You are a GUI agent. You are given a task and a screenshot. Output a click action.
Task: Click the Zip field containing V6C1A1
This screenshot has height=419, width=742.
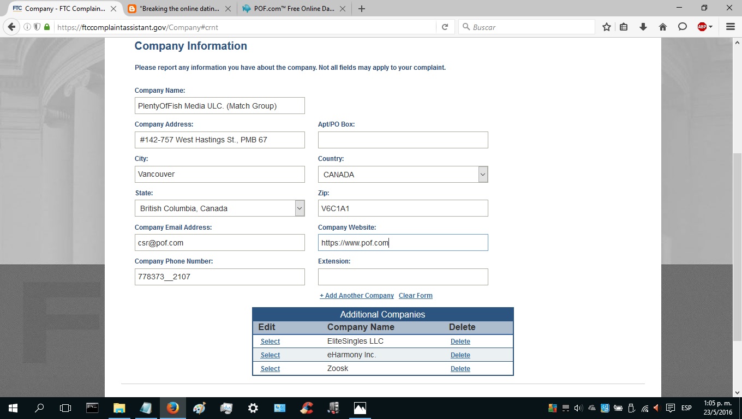coord(403,208)
